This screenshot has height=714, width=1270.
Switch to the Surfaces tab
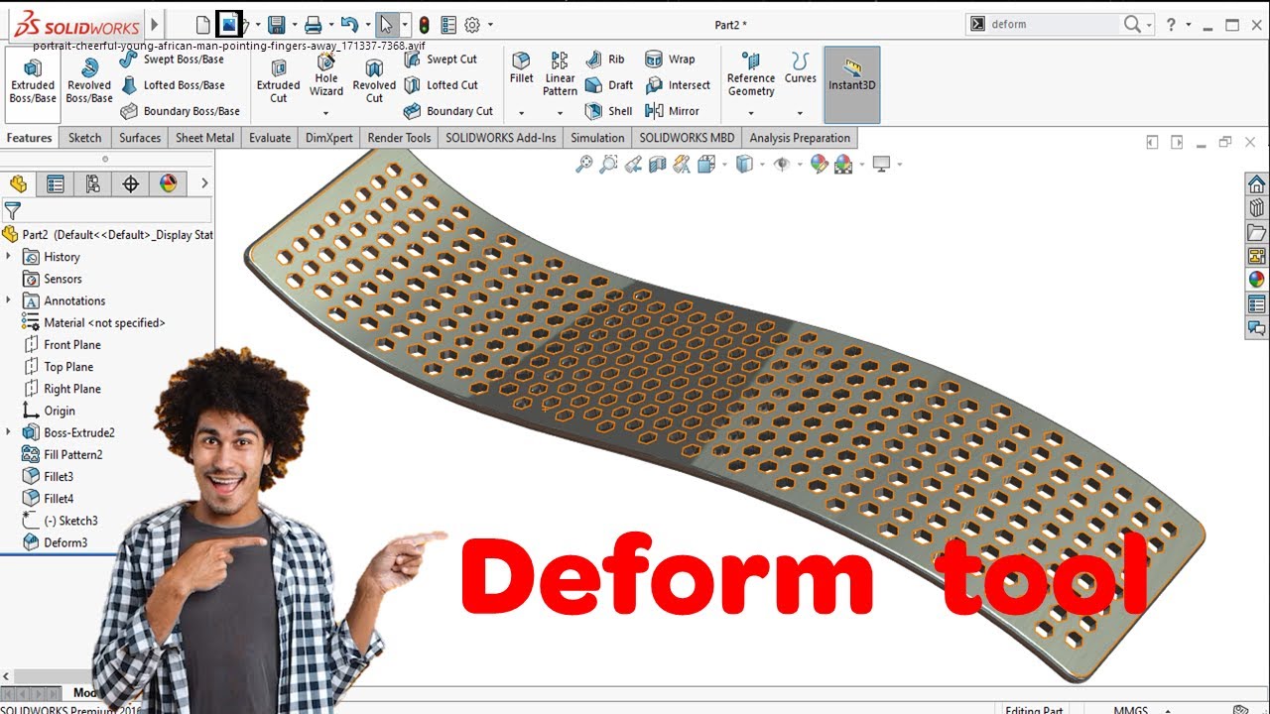pyautogui.click(x=140, y=138)
